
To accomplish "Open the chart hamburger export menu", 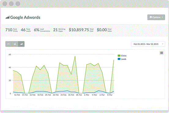I will [x=161, y=53].
